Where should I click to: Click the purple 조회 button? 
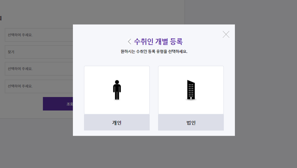[58, 104]
